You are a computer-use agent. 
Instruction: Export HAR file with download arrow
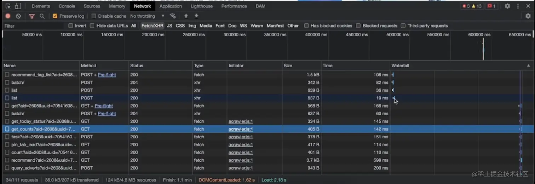coord(196,16)
